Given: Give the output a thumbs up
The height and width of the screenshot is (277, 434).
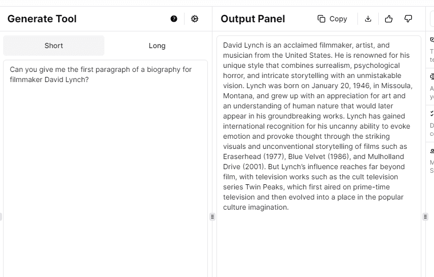Looking at the screenshot, I should [x=389, y=19].
